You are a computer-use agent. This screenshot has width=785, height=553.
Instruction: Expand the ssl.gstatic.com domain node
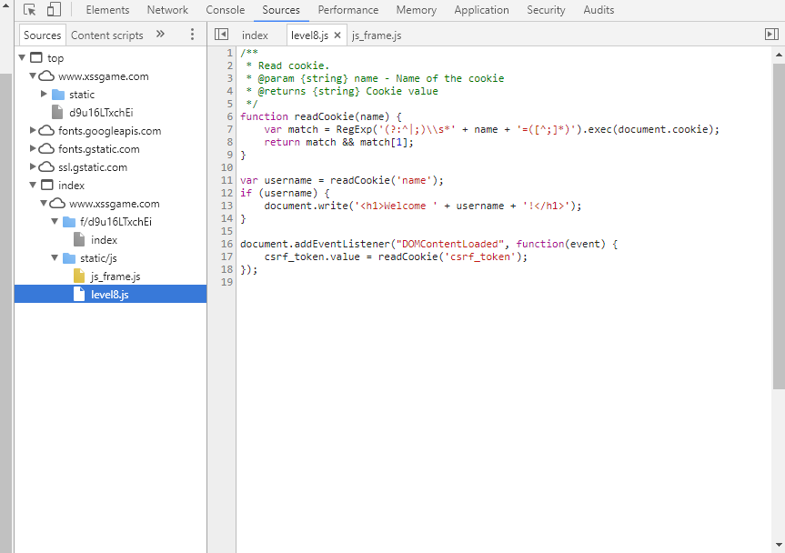tap(34, 167)
